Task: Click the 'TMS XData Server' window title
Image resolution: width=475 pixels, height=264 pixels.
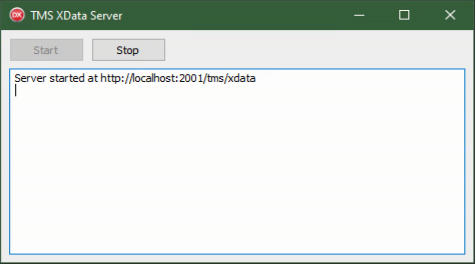Action: [x=76, y=16]
